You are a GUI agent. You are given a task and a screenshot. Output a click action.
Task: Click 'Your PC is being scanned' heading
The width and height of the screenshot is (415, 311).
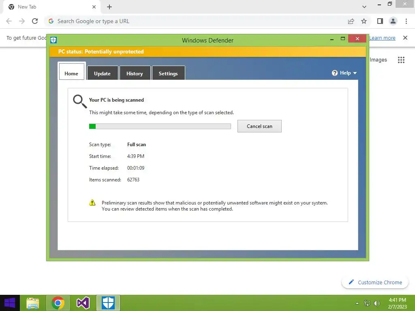(x=116, y=100)
